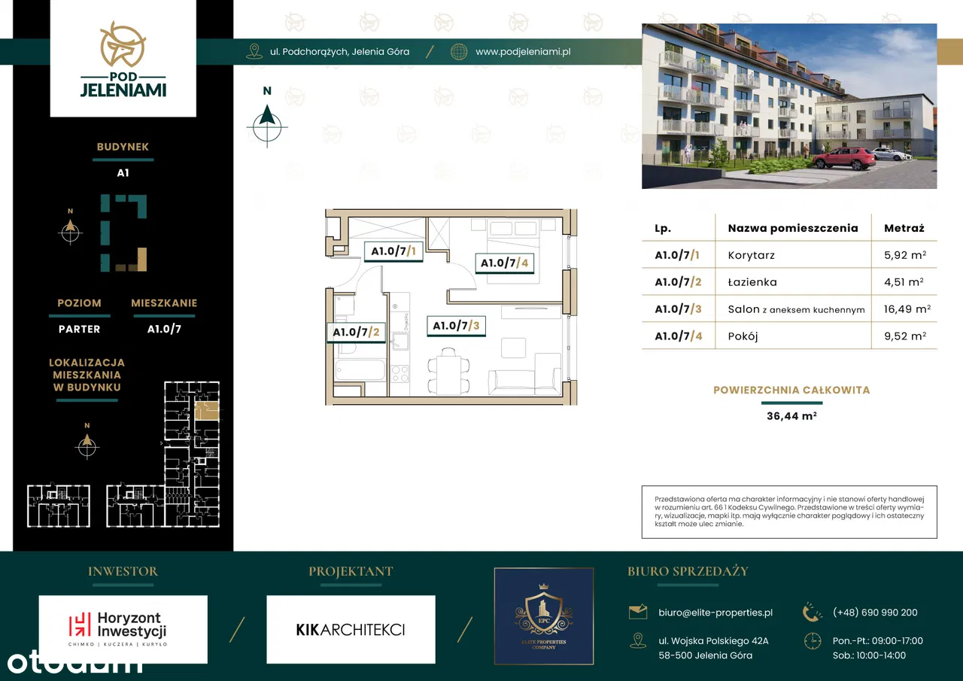The width and height of the screenshot is (963, 681).
Task: Click the Horyzont Inwestycji investor logo
Action: [x=123, y=629]
